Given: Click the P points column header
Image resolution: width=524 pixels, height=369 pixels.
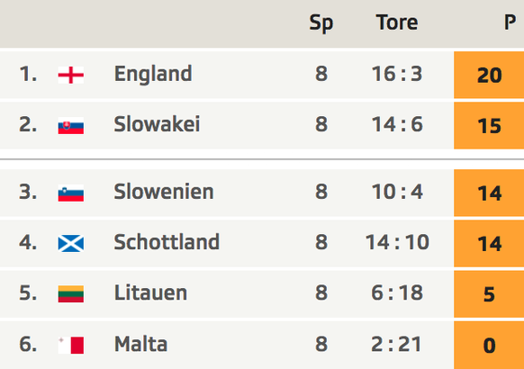Looking at the screenshot, I should [x=510, y=22].
